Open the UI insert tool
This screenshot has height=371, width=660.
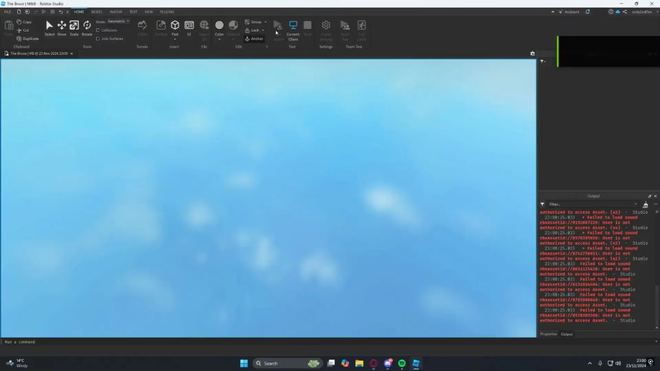(189, 28)
